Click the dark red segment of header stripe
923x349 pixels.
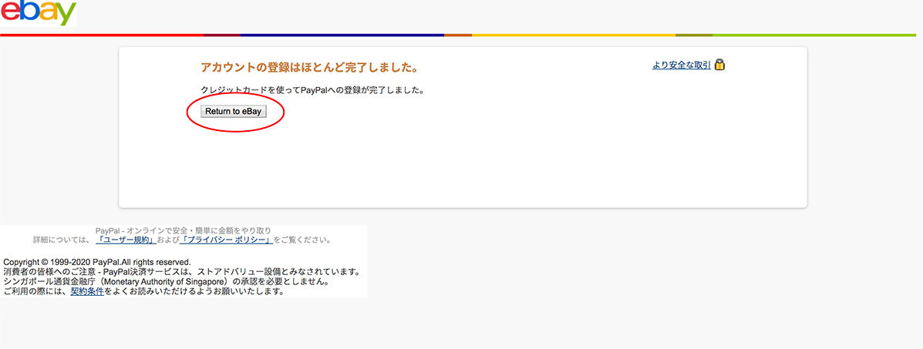[222, 35]
